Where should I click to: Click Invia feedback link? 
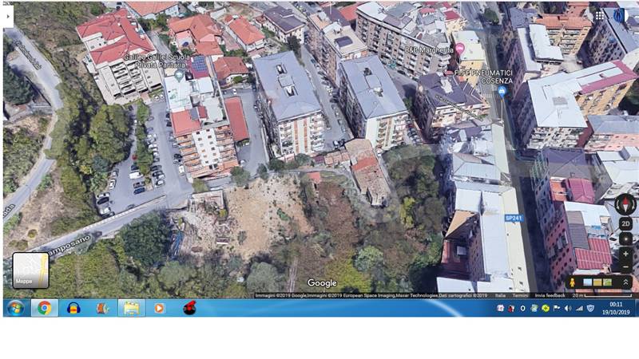click(x=550, y=295)
